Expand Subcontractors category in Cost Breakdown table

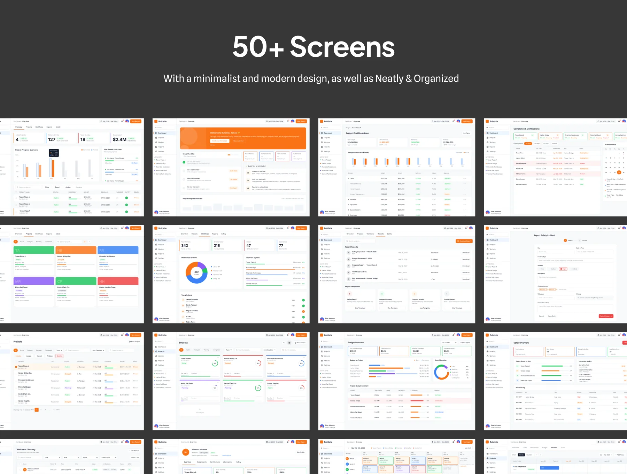[x=349, y=210]
